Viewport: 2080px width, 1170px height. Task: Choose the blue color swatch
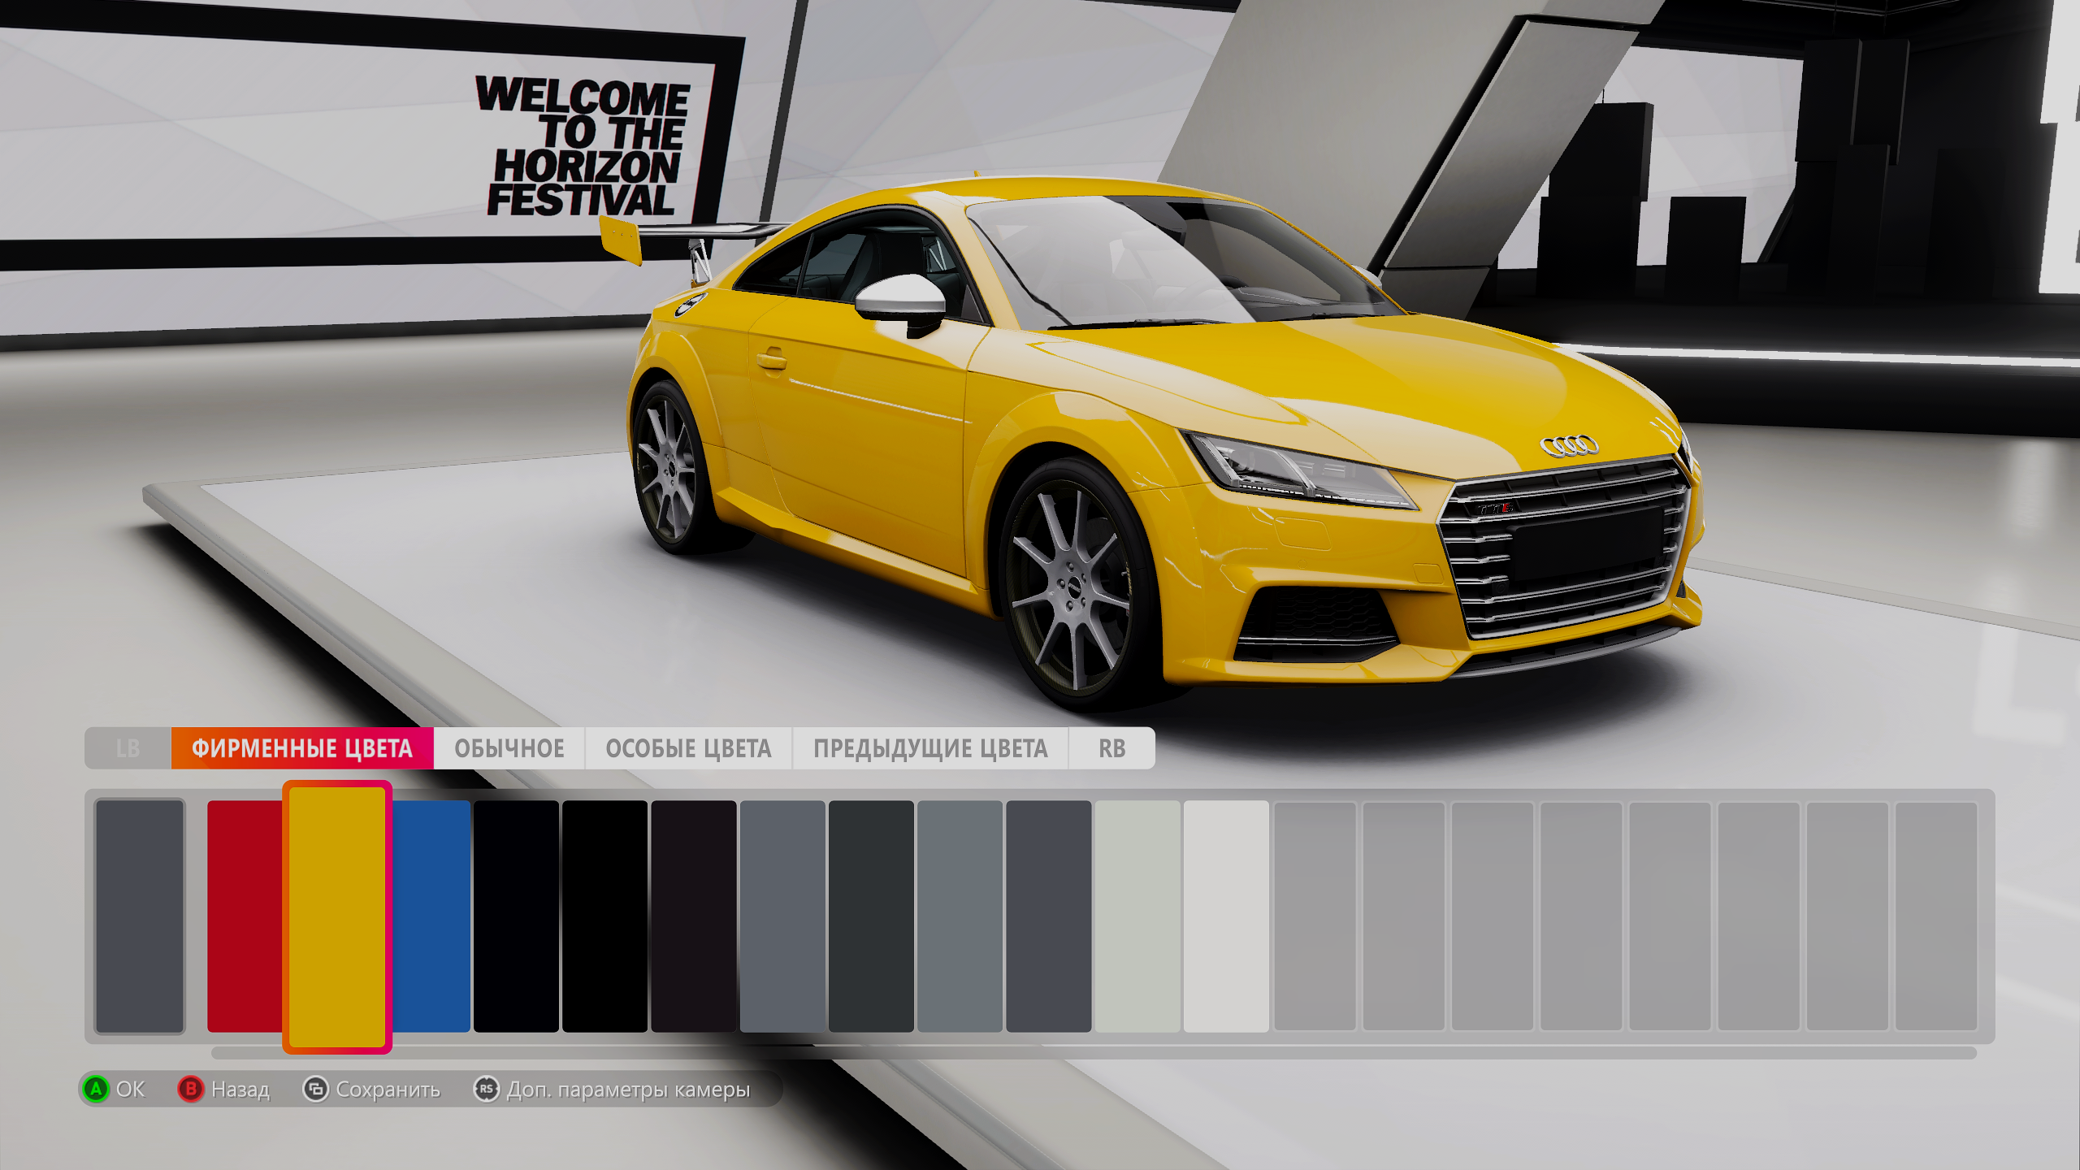point(432,916)
